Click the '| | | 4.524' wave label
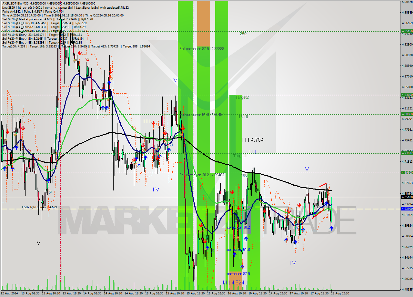 point(233,282)
